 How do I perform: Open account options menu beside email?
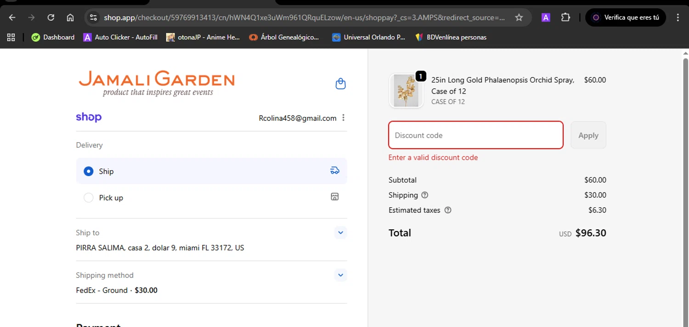(343, 118)
